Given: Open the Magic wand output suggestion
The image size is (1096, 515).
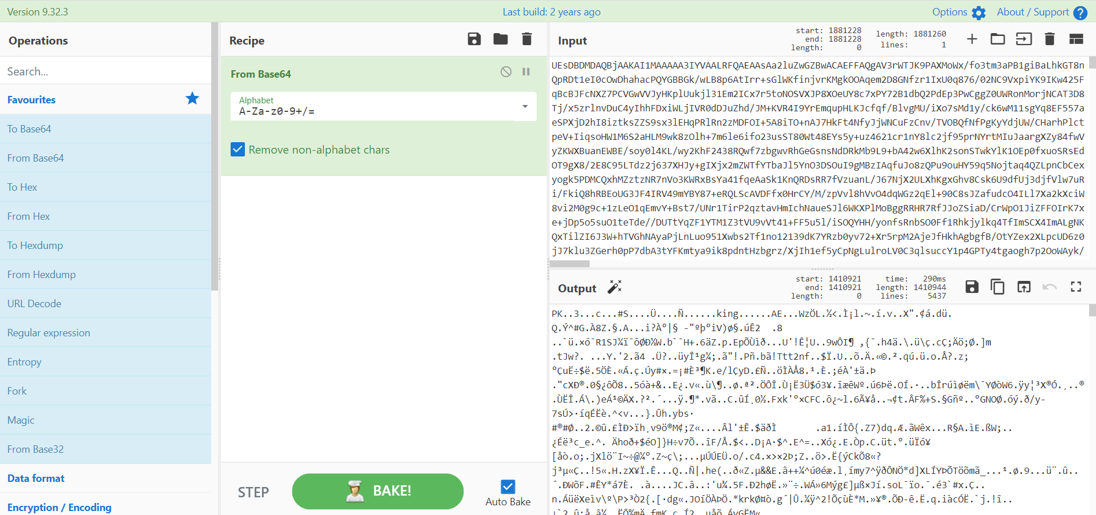Looking at the screenshot, I should pos(614,287).
